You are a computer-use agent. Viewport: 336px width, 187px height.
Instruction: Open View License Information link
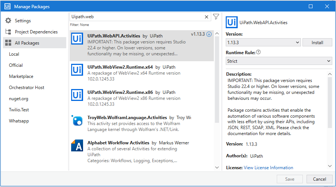268,168
